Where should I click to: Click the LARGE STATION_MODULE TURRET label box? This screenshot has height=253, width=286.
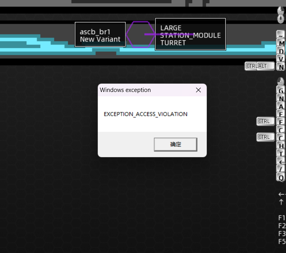pyautogui.click(x=190, y=35)
